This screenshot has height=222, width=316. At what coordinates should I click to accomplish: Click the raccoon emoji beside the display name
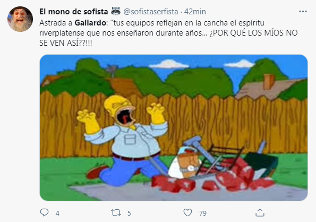pos(116,11)
